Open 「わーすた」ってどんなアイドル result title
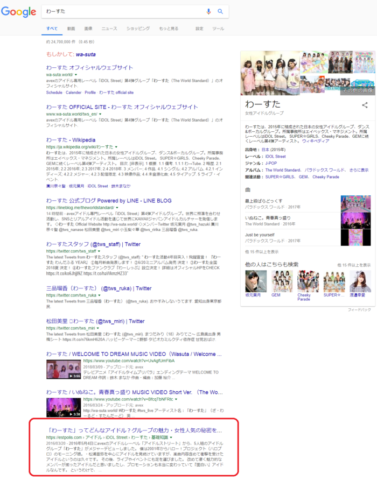The height and width of the screenshot is (480, 377). coord(134,430)
